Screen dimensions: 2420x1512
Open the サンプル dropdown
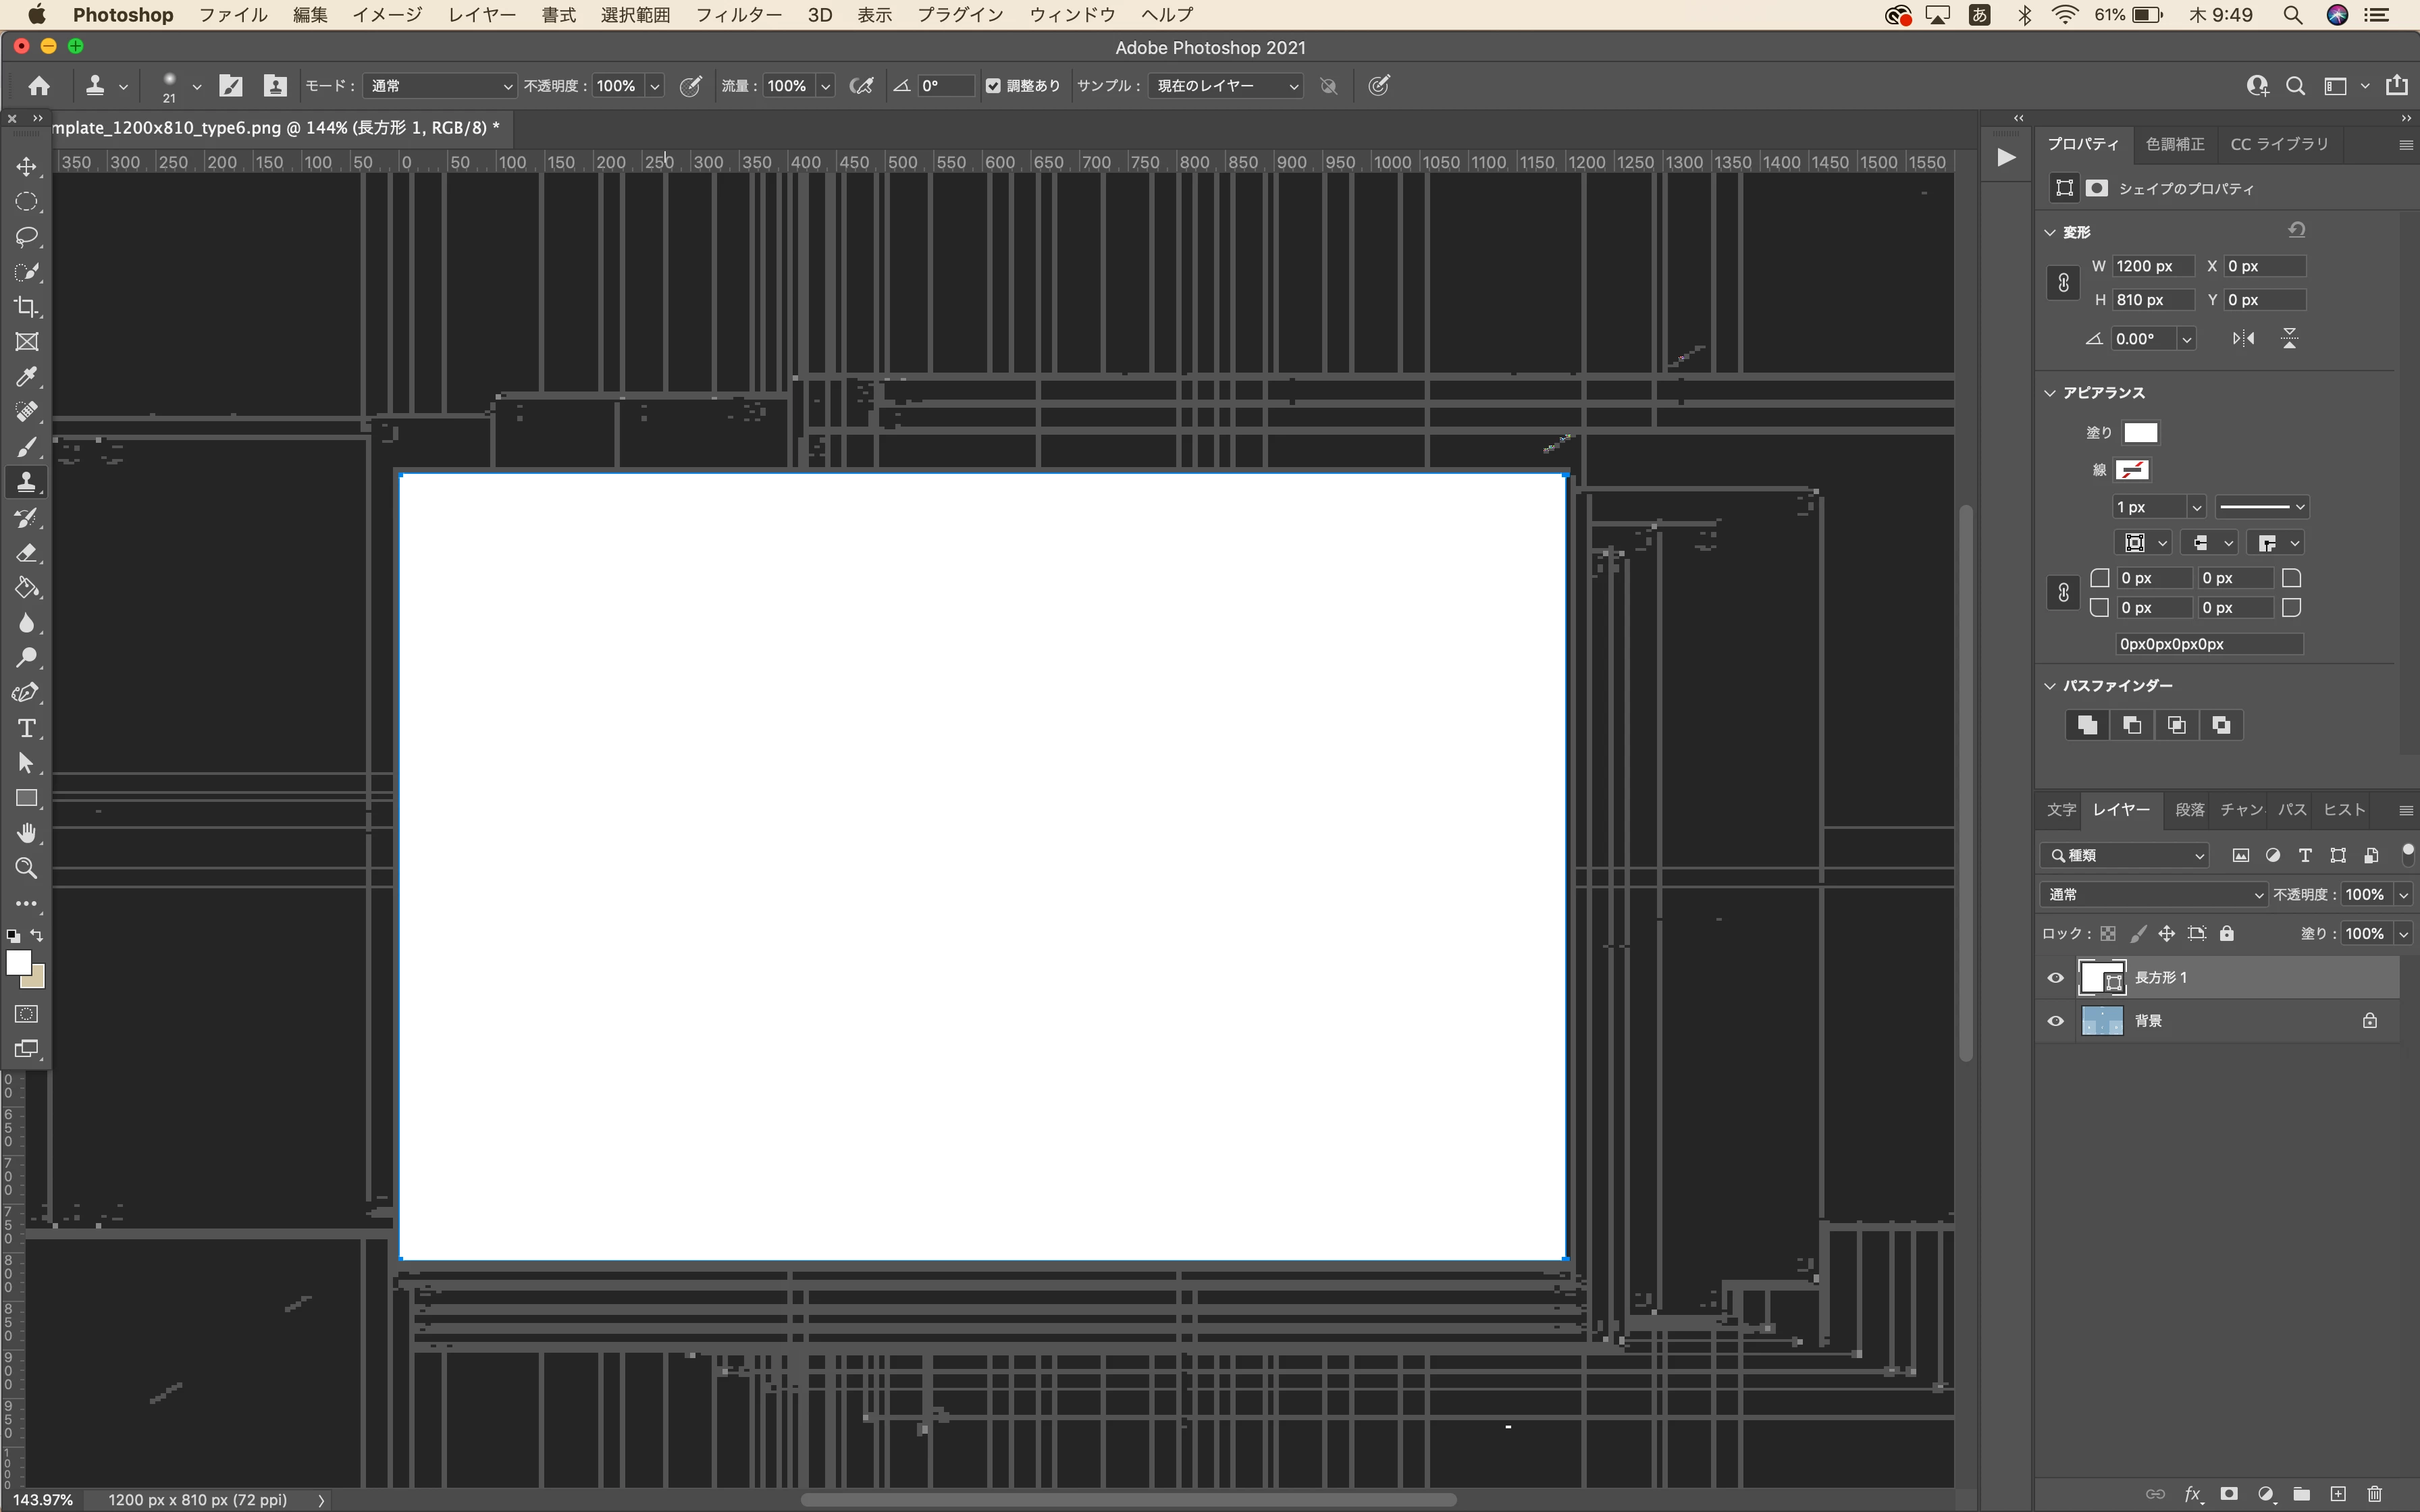coord(1225,86)
